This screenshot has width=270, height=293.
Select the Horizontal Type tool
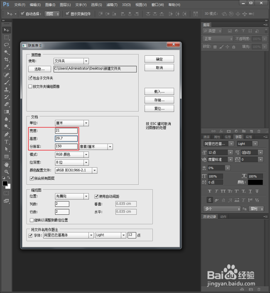tap(7, 142)
